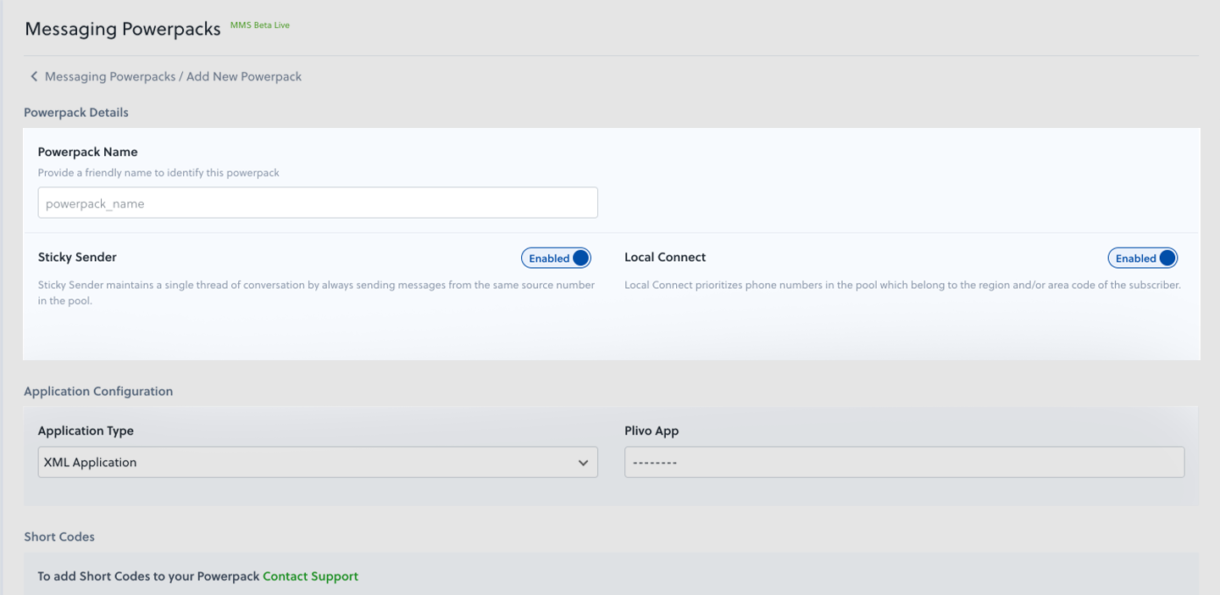Click the Application Type label
Screen dimensions: 1220x595
pyautogui.click(x=86, y=431)
